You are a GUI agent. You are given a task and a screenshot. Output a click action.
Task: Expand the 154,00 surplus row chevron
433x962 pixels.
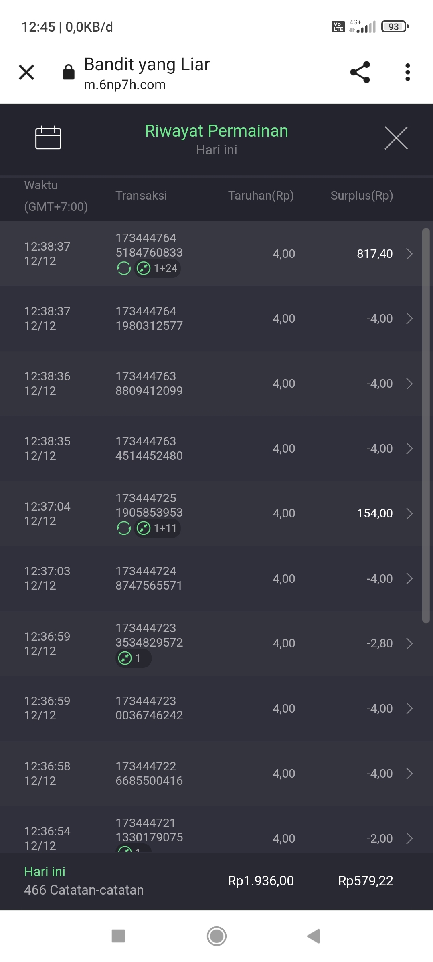click(409, 513)
